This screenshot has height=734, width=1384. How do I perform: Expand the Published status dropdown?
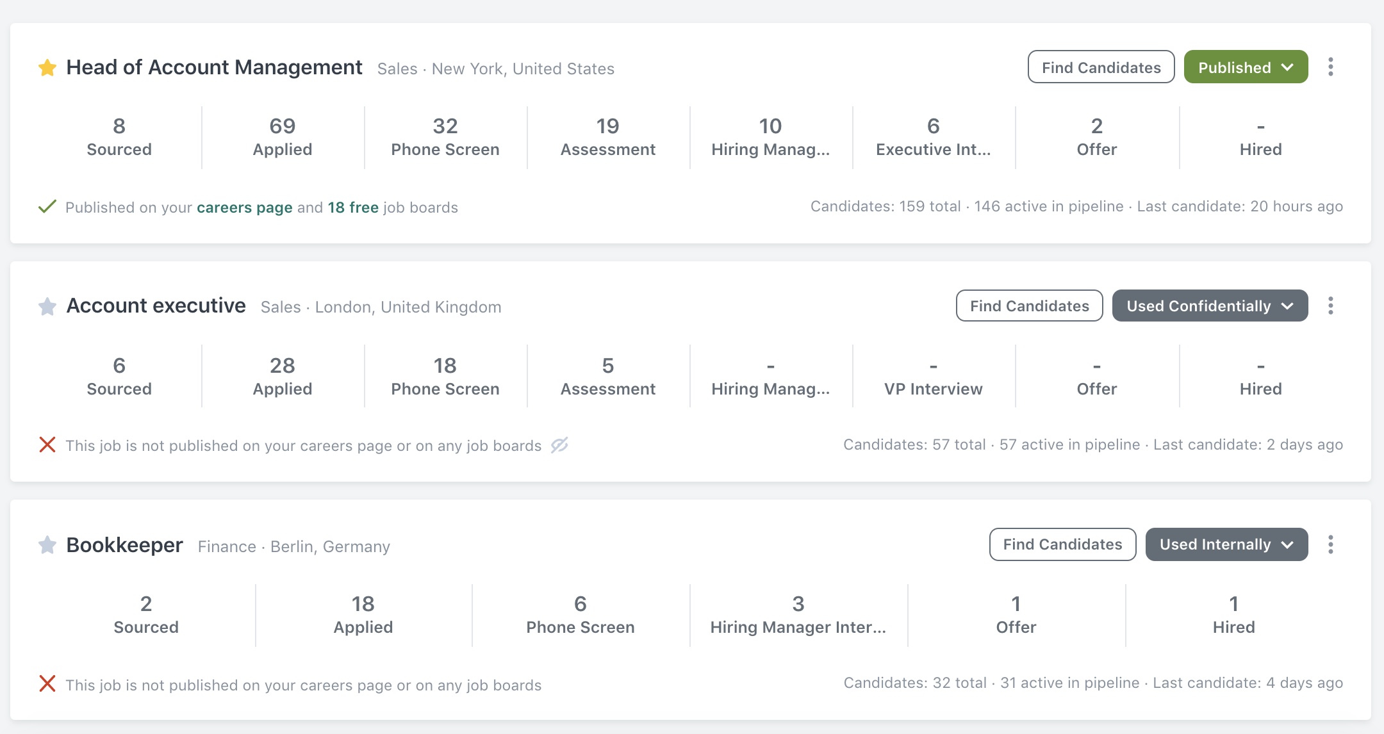pos(1246,67)
